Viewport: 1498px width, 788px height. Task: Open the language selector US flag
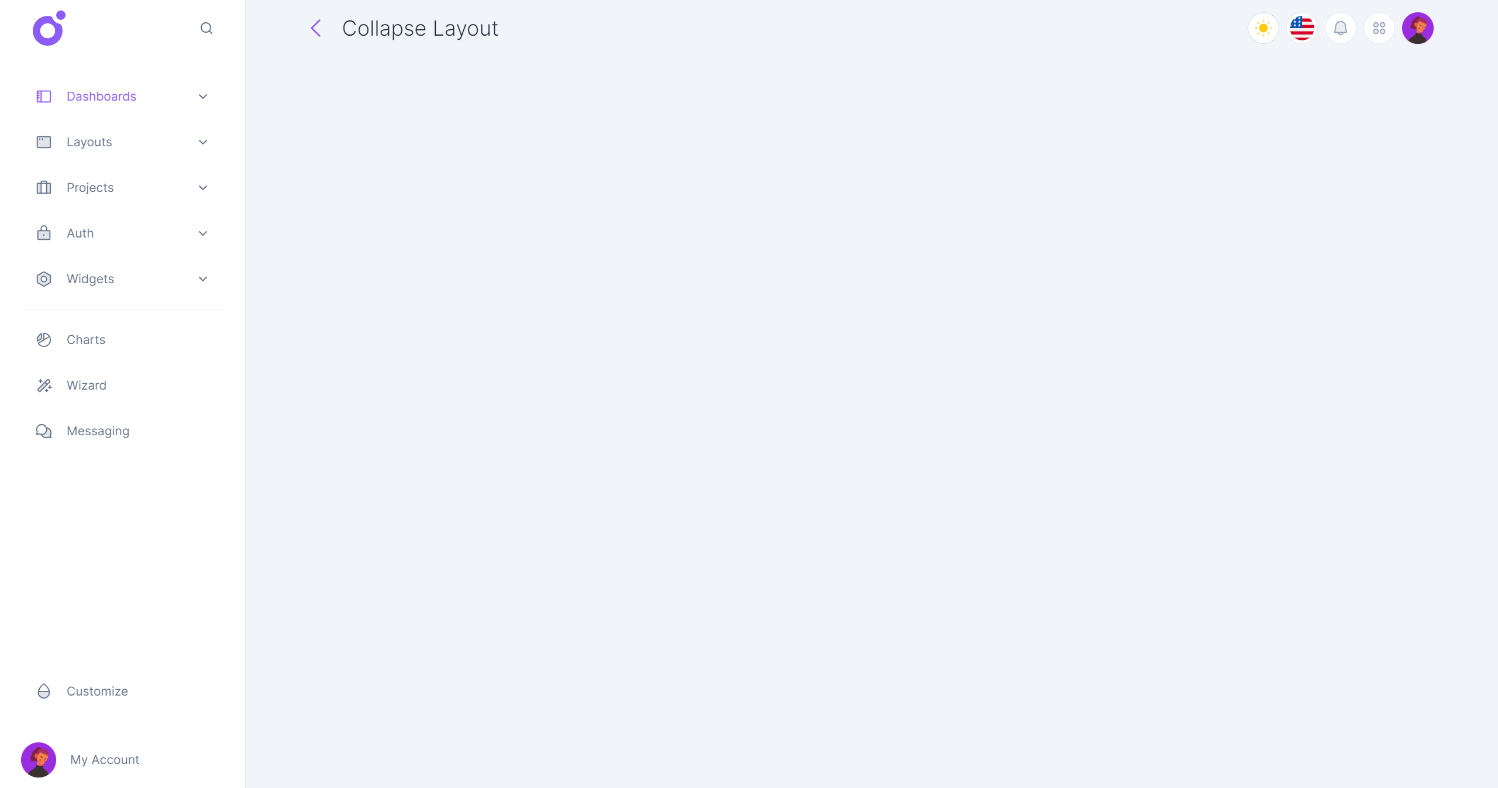click(x=1301, y=28)
